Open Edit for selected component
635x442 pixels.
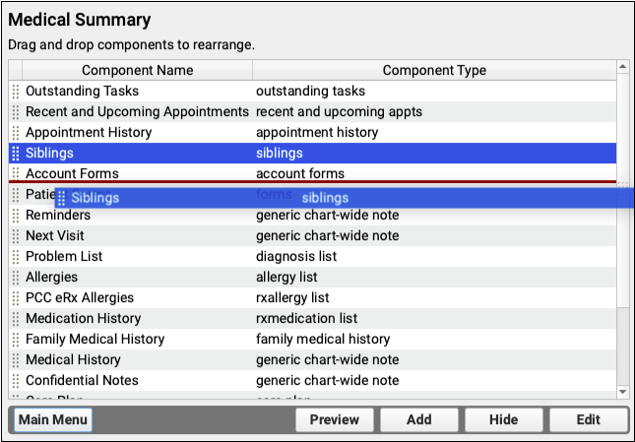pos(589,419)
